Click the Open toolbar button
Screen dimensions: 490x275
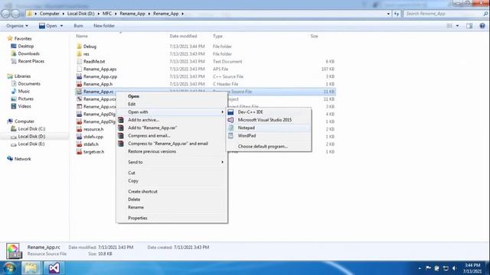47,26
